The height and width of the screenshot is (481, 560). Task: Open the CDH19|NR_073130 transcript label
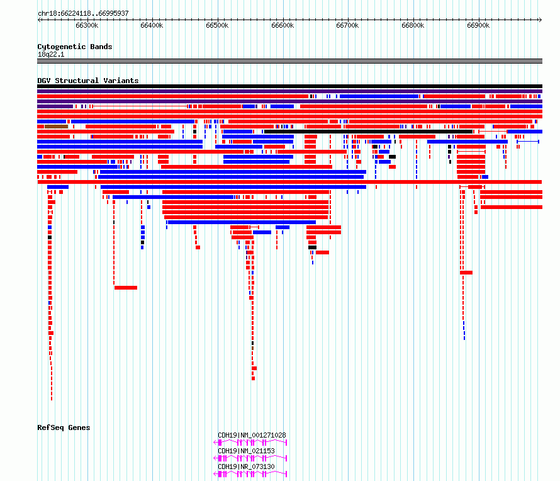246,467
